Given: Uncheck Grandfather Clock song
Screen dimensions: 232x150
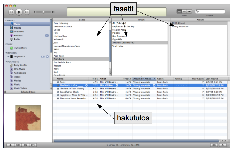Looking at the screenshot, I should [x=58, y=92].
